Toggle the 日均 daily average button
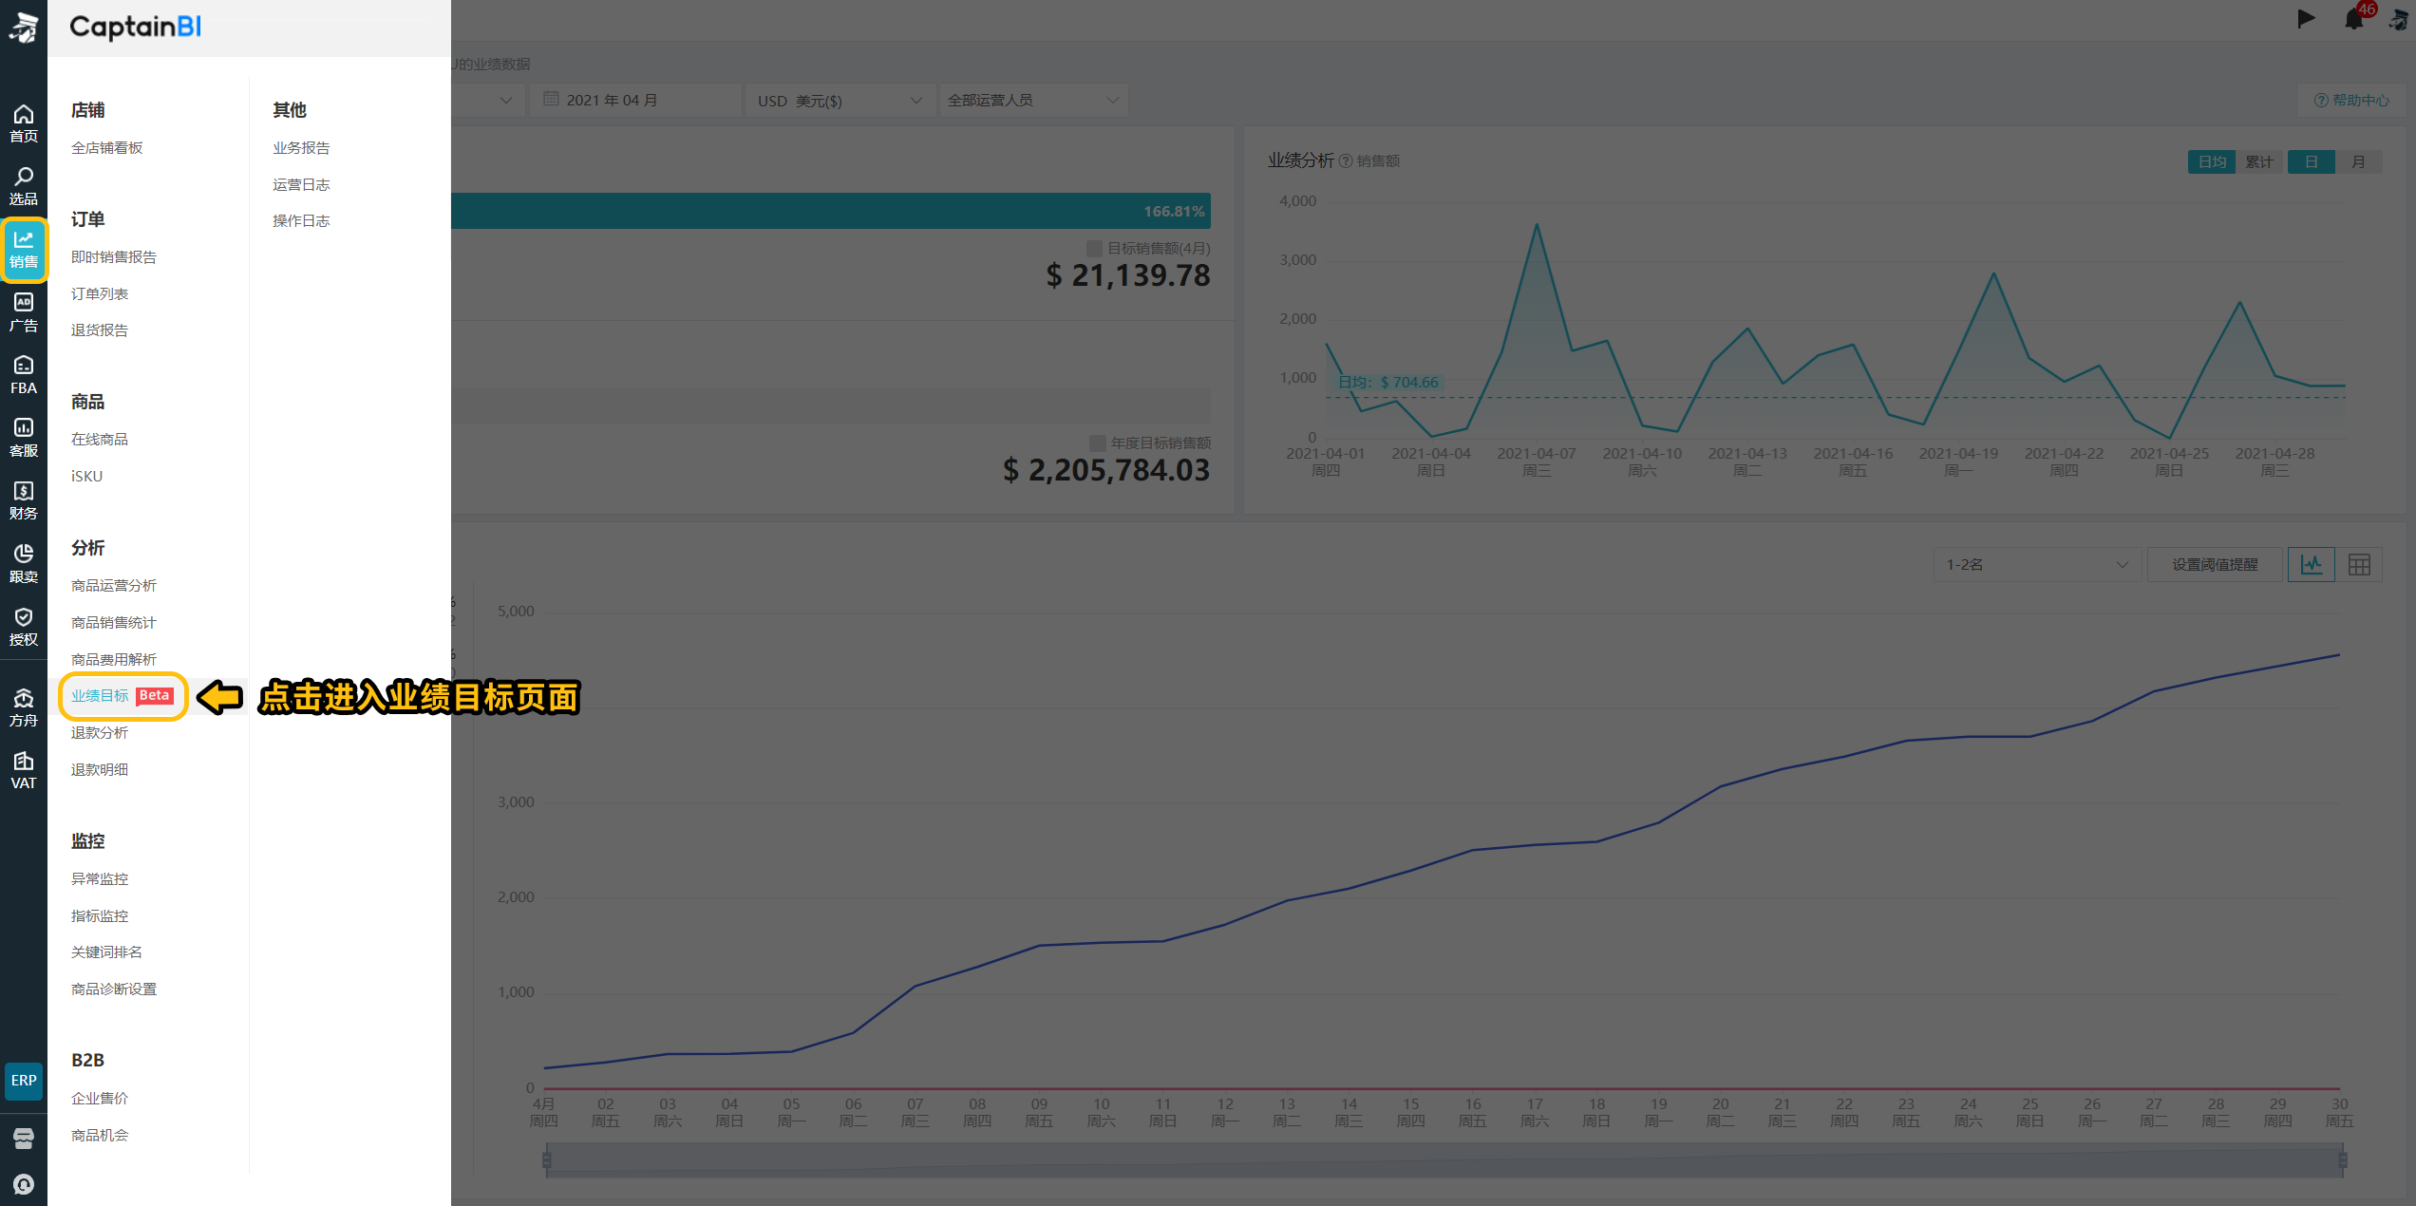Viewport: 2416px width, 1206px height. 2212,161
